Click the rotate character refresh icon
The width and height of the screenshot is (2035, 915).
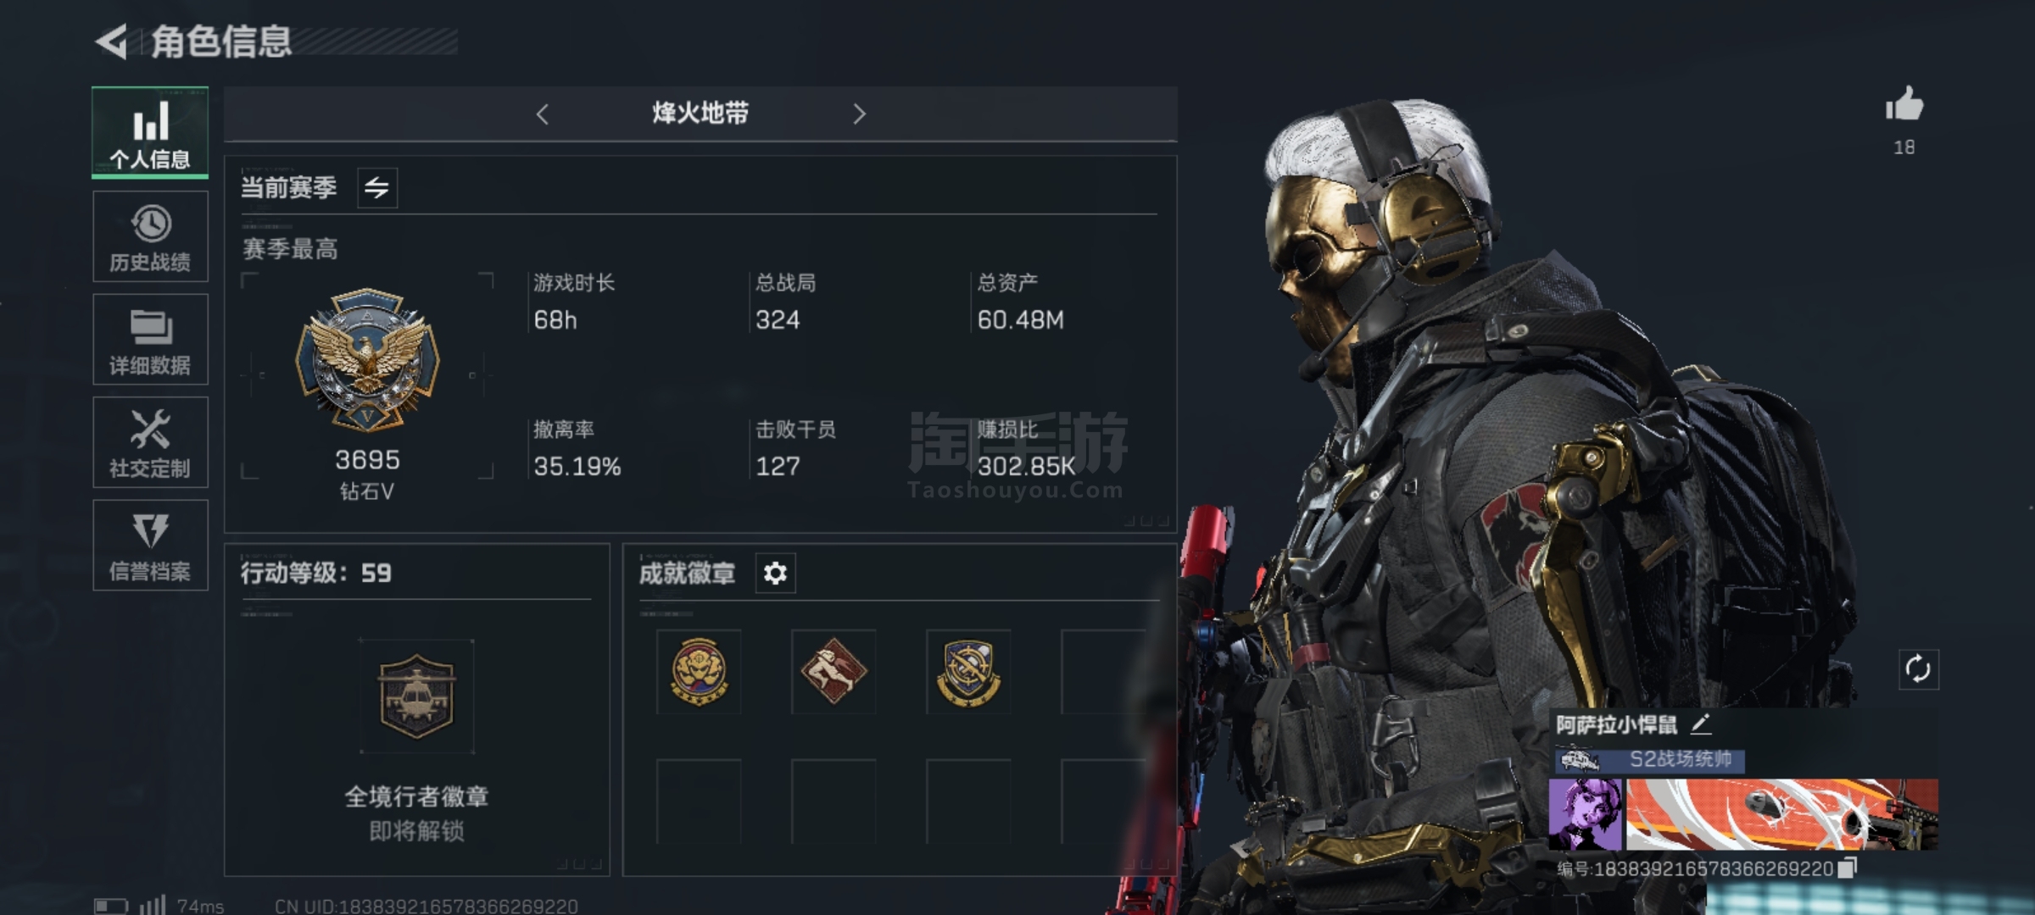pyautogui.click(x=1918, y=669)
